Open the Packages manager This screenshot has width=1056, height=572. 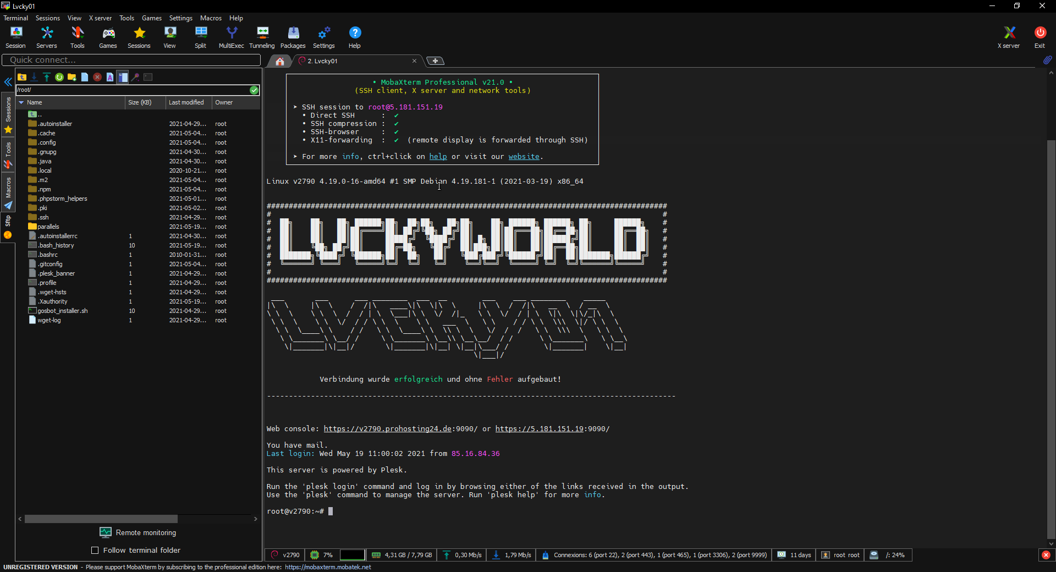293,37
